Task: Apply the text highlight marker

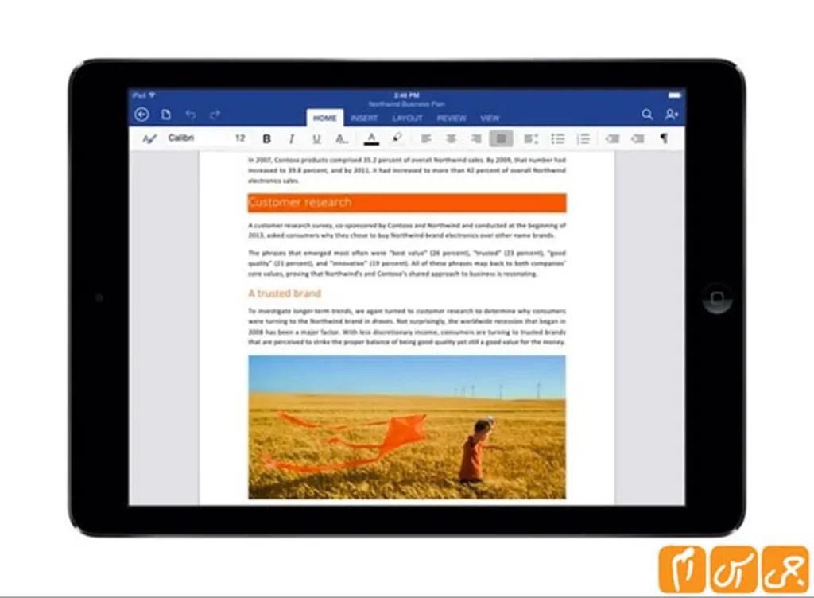Action: click(397, 138)
